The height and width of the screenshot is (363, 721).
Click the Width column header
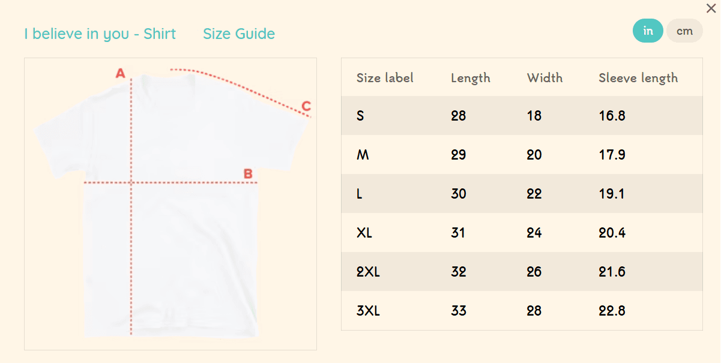point(545,78)
